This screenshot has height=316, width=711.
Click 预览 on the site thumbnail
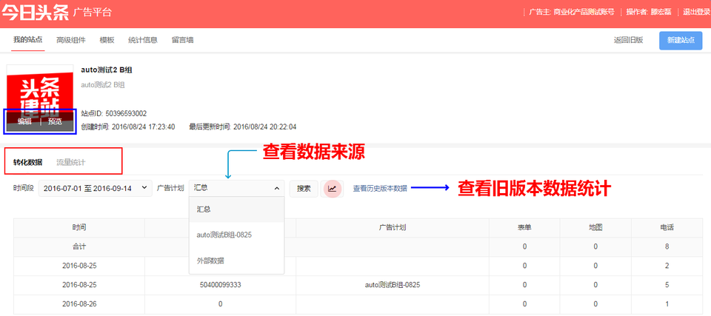[56, 121]
